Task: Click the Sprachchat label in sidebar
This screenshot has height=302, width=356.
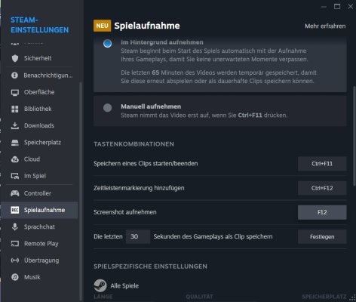Action: (39, 226)
